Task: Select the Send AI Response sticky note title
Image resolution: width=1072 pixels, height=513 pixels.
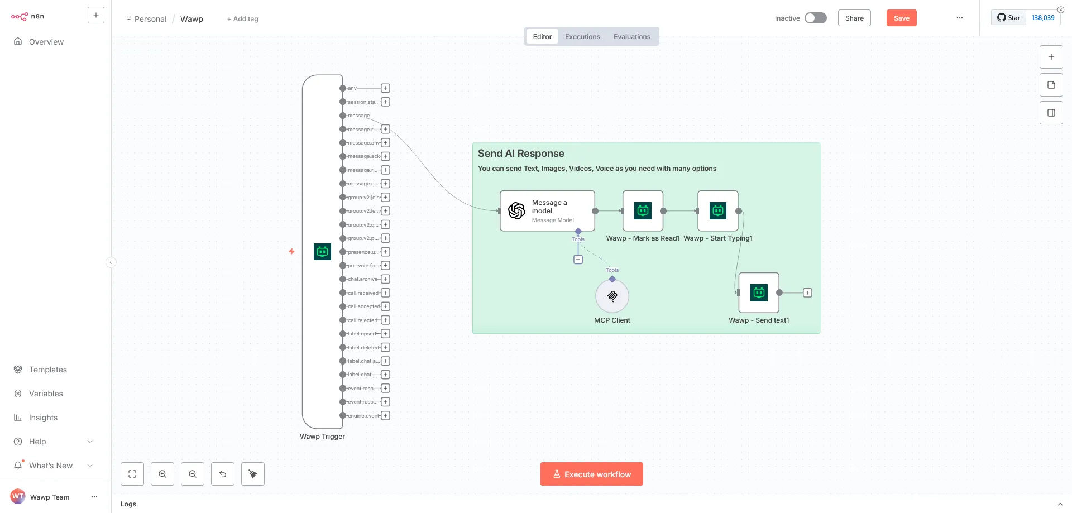Action: [x=521, y=154]
